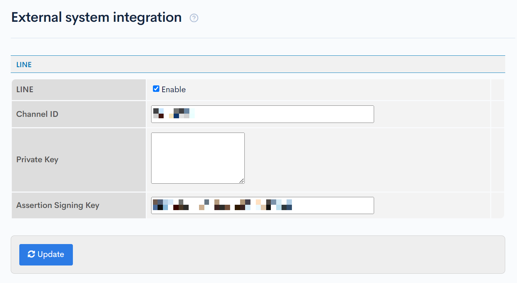Click the External system integration heading

coord(96,17)
